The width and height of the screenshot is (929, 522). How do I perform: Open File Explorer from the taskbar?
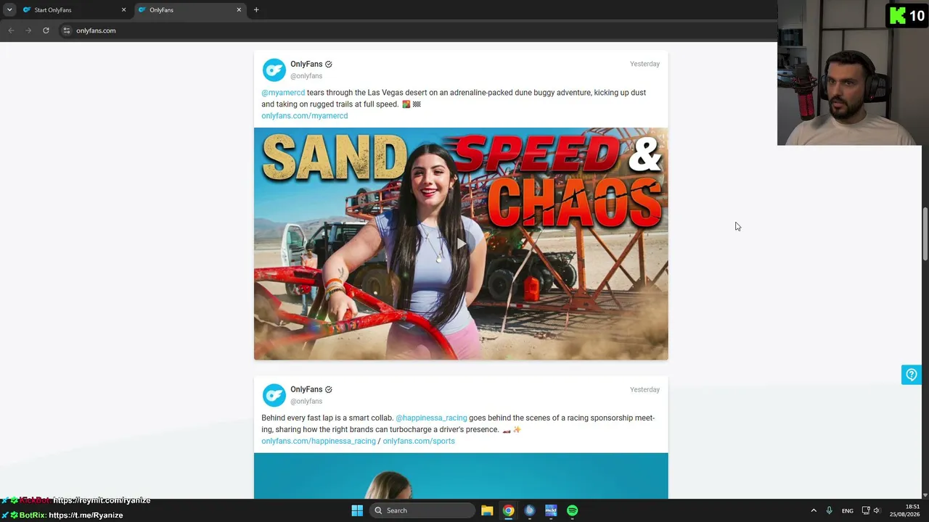(487, 510)
